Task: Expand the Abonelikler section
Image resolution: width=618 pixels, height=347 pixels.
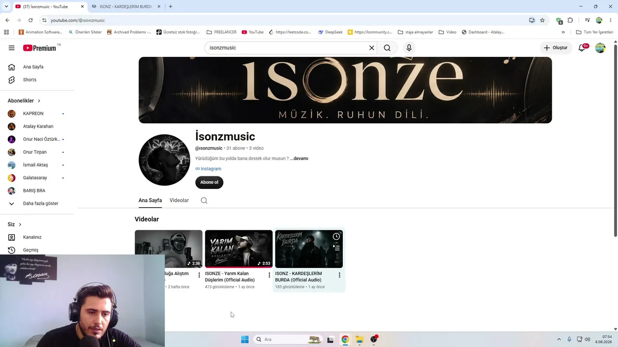Action: point(24,101)
